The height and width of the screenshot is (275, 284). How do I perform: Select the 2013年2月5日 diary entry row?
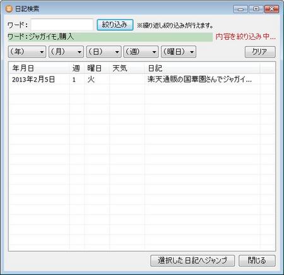pos(142,80)
